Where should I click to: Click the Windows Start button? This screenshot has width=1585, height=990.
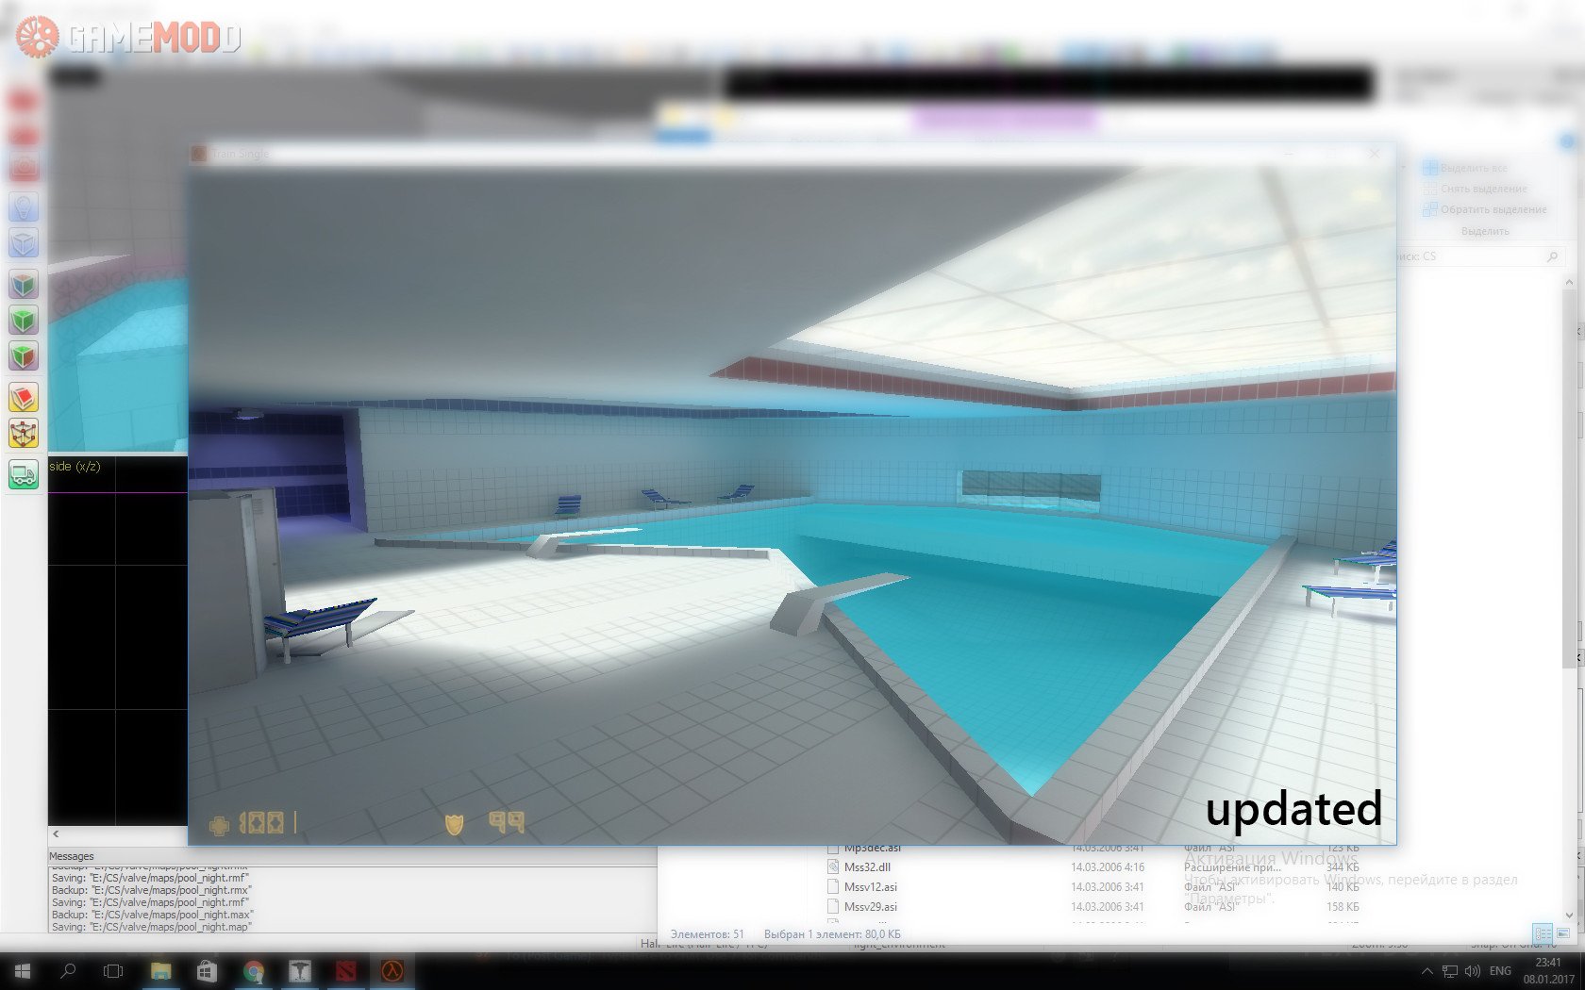pyautogui.click(x=23, y=971)
